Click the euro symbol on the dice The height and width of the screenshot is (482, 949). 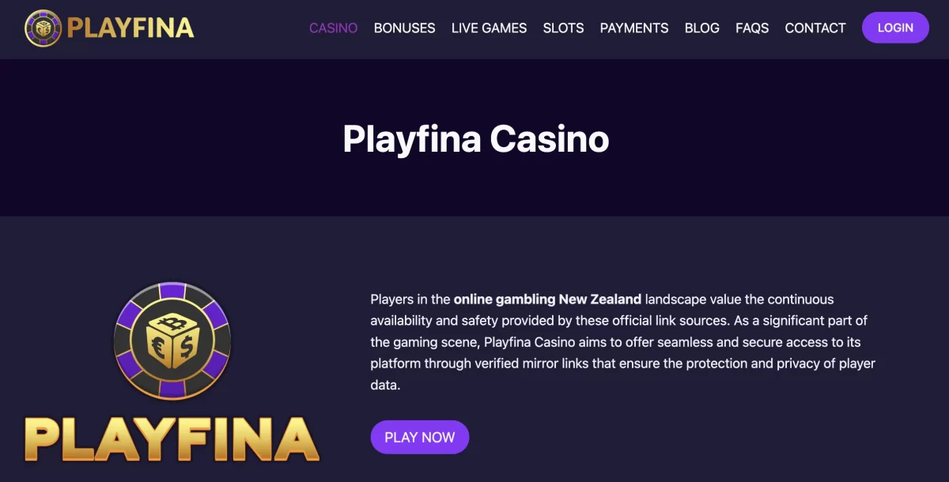point(160,345)
